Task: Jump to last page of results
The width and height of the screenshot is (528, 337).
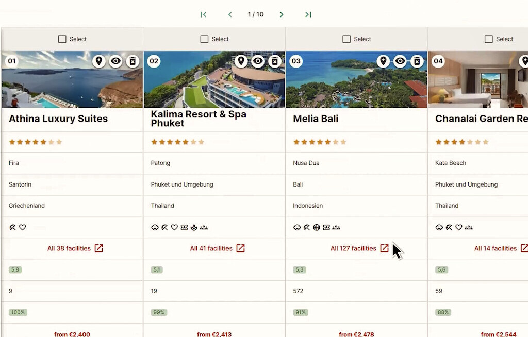Action: click(308, 14)
